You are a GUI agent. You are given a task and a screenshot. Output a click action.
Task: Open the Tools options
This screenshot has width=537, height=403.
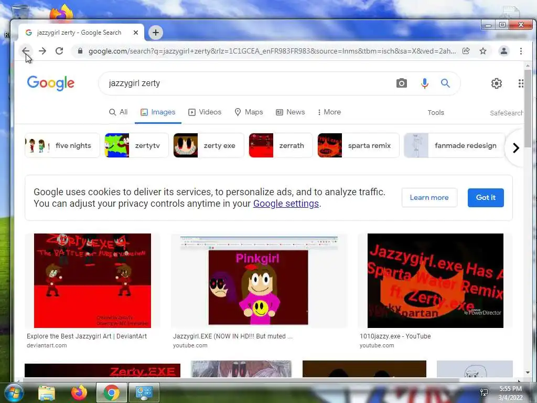coord(436,112)
